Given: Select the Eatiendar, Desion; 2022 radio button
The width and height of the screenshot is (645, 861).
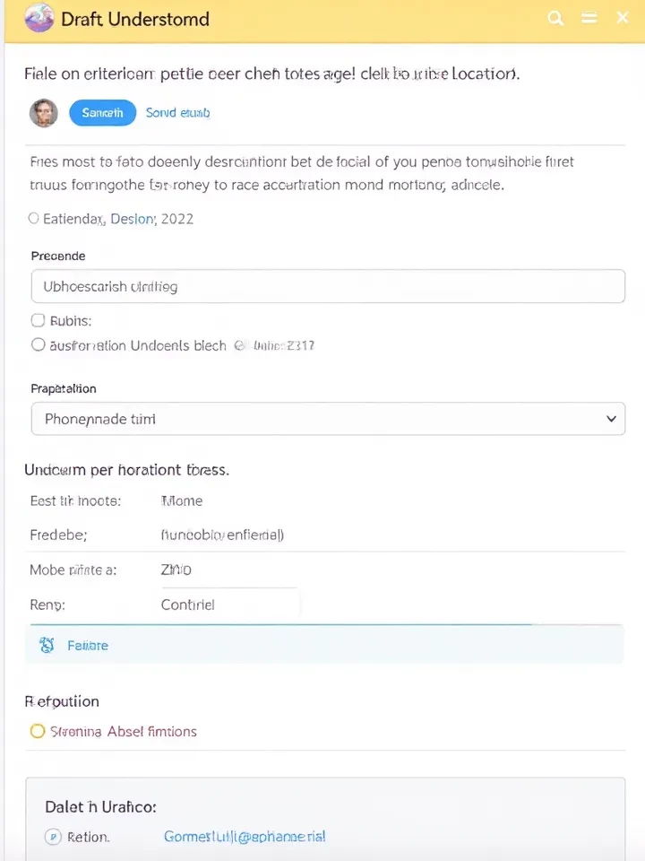Looking at the screenshot, I should click(34, 218).
